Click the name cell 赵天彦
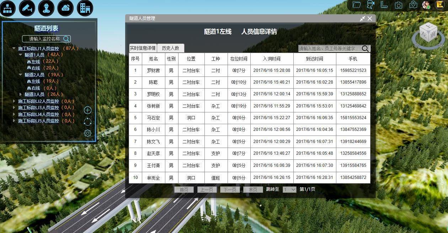The image size is (448, 233). (153, 153)
